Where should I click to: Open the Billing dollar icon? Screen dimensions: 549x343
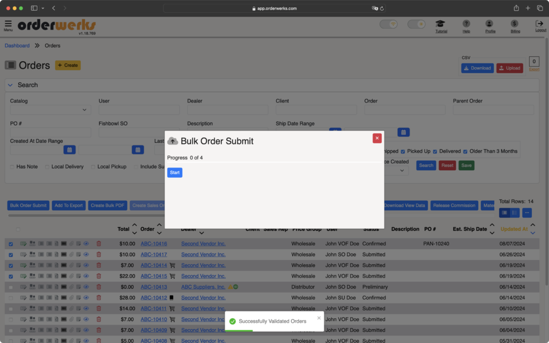click(514, 24)
